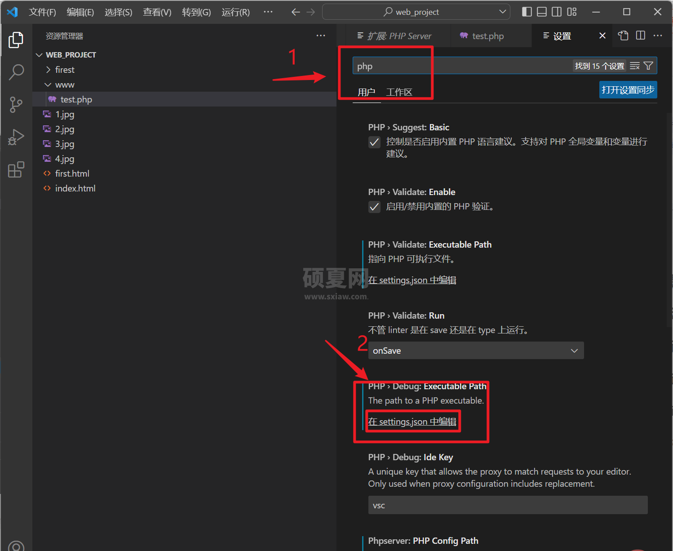Clear settings search input icon
The height and width of the screenshot is (551, 673).
(635, 66)
